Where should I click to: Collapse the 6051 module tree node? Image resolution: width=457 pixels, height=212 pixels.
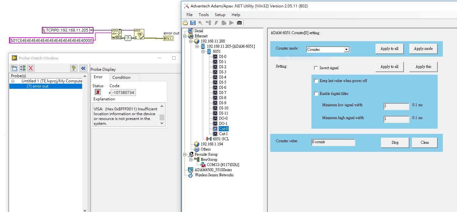point(203,51)
